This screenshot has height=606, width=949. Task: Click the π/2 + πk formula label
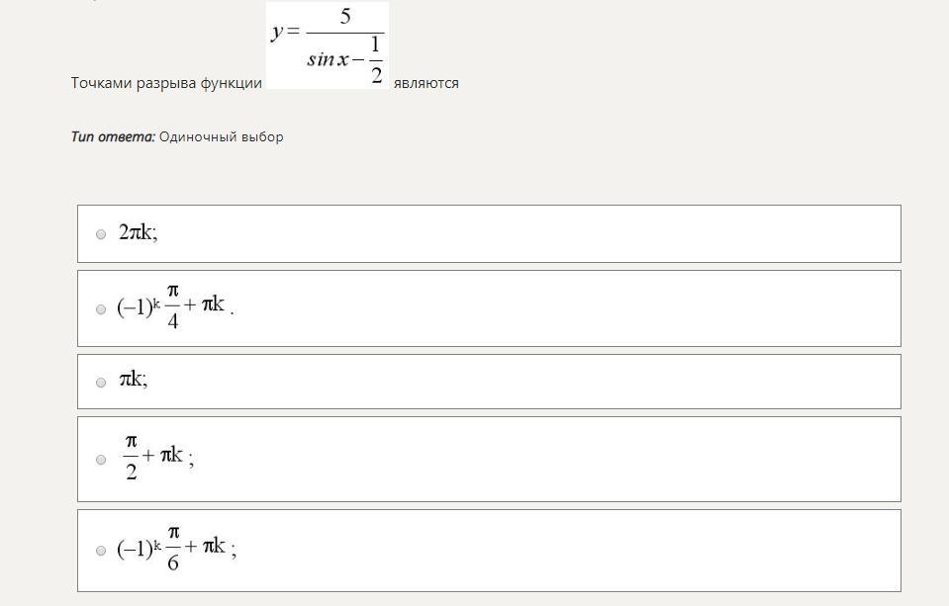click(x=158, y=458)
